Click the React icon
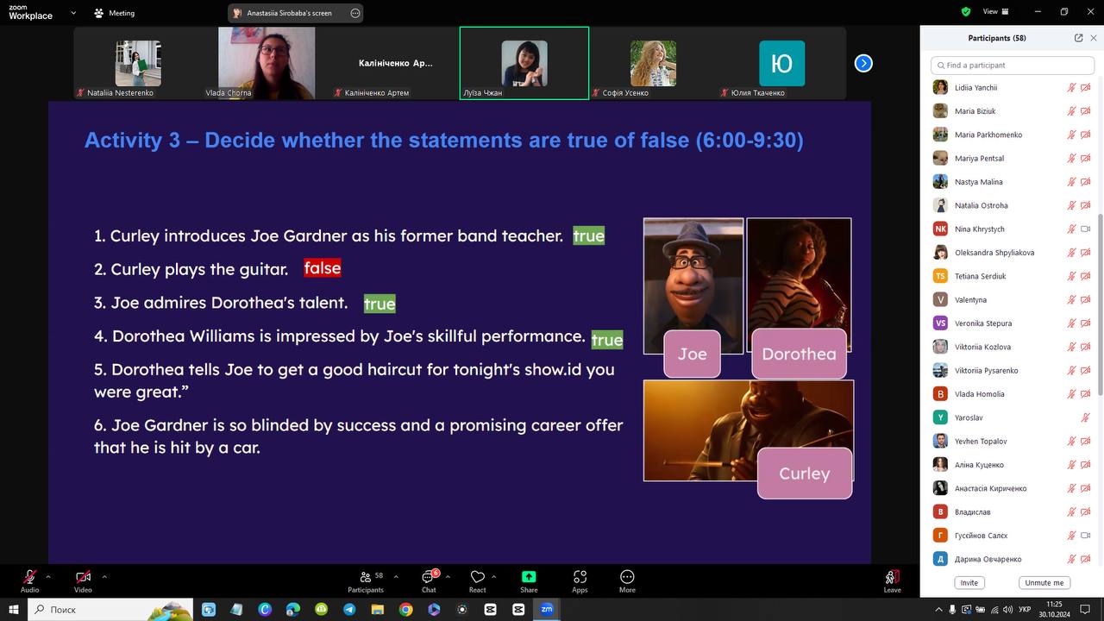Screen dimensions: 1104x621 tap(477, 578)
